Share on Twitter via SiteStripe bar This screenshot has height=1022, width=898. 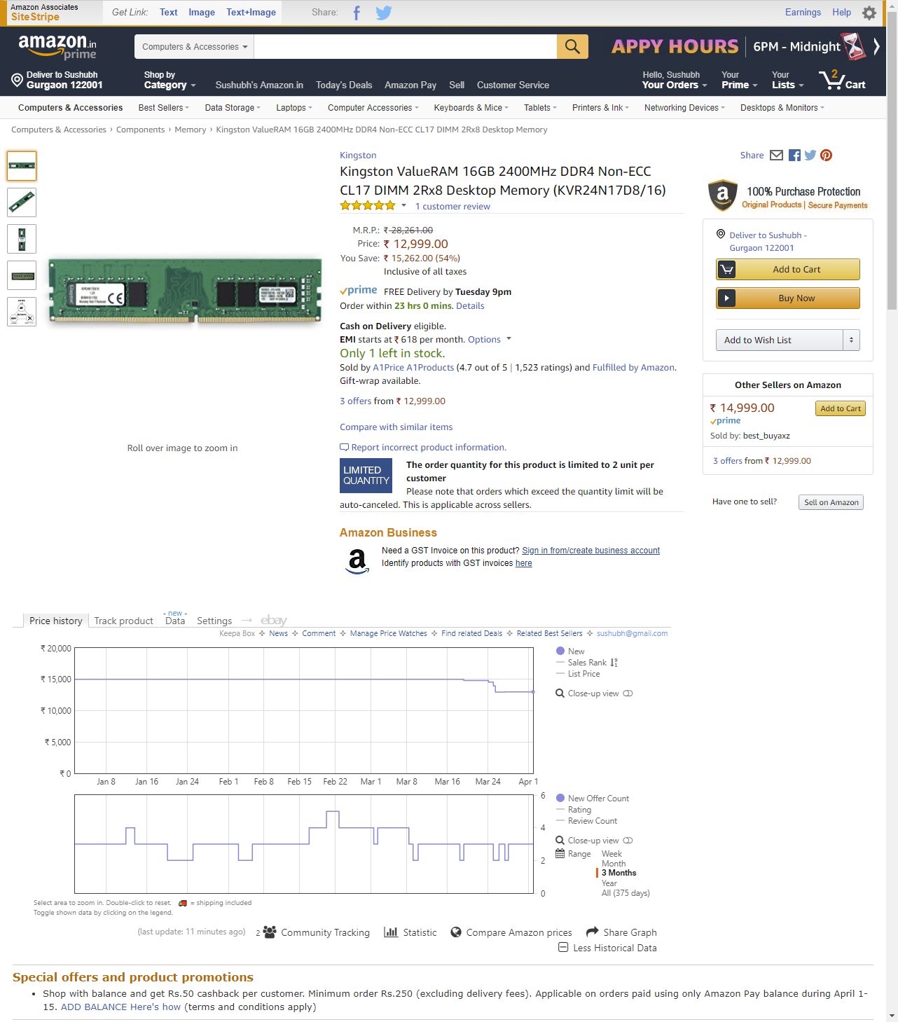click(383, 13)
